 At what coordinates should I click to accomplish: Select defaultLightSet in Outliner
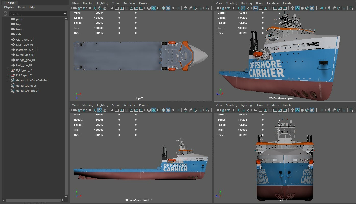tap(26, 86)
